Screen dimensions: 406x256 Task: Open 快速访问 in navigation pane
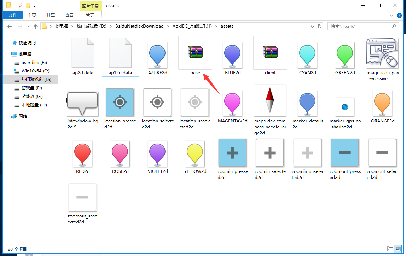(27, 43)
